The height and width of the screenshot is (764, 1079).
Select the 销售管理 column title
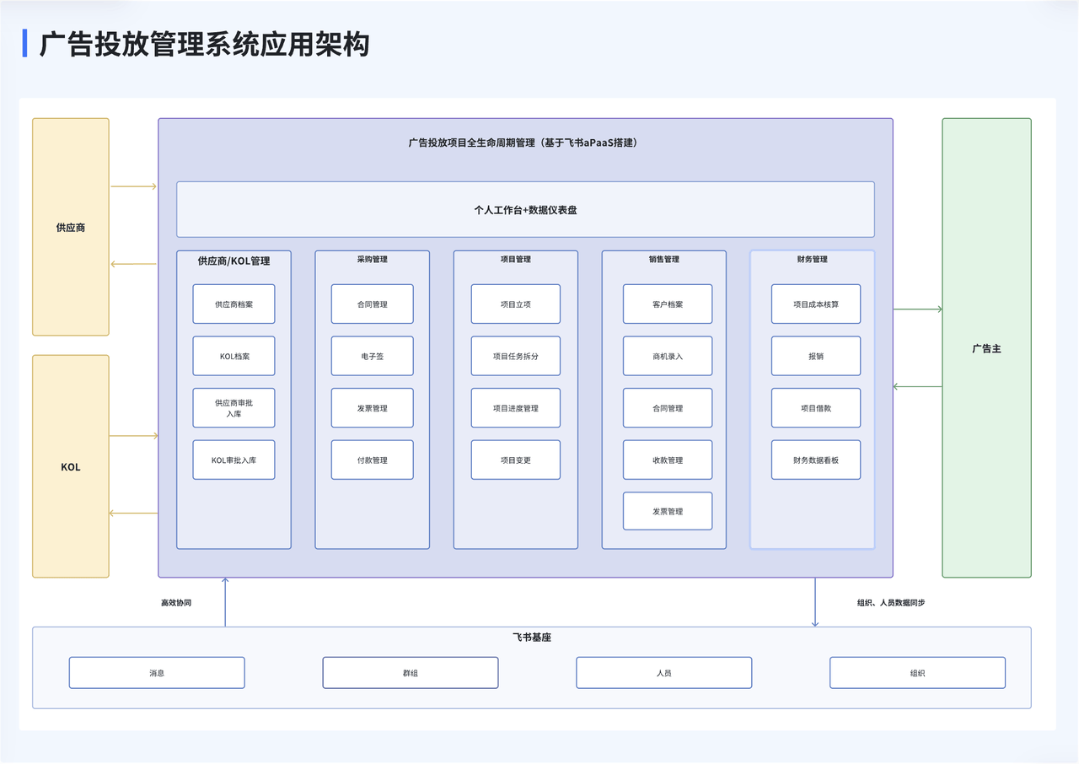pyautogui.click(x=664, y=259)
